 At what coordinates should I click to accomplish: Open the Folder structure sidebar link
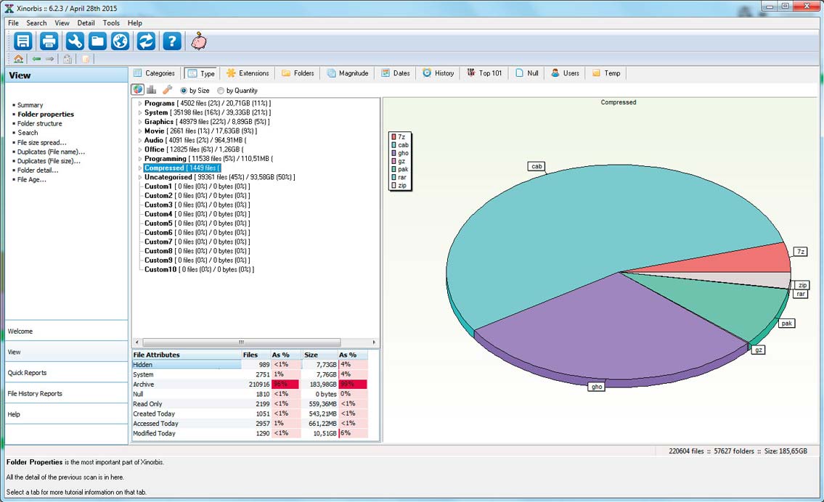click(x=39, y=123)
